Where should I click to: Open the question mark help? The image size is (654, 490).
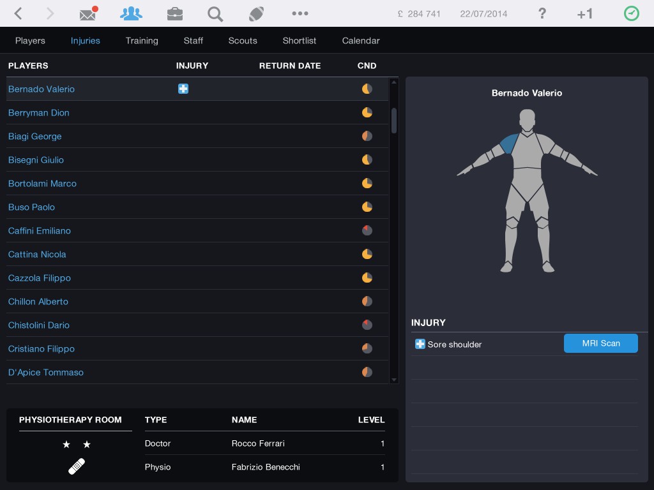coord(542,13)
